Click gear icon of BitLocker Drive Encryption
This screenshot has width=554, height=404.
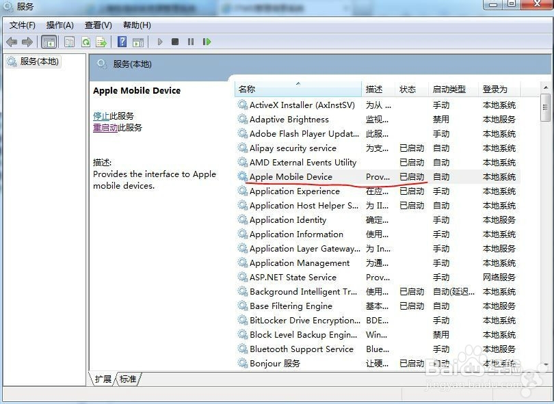point(242,320)
